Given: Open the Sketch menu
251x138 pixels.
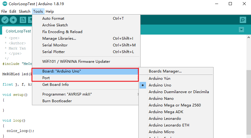Looking at the screenshot, I should (x=25, y=12).
